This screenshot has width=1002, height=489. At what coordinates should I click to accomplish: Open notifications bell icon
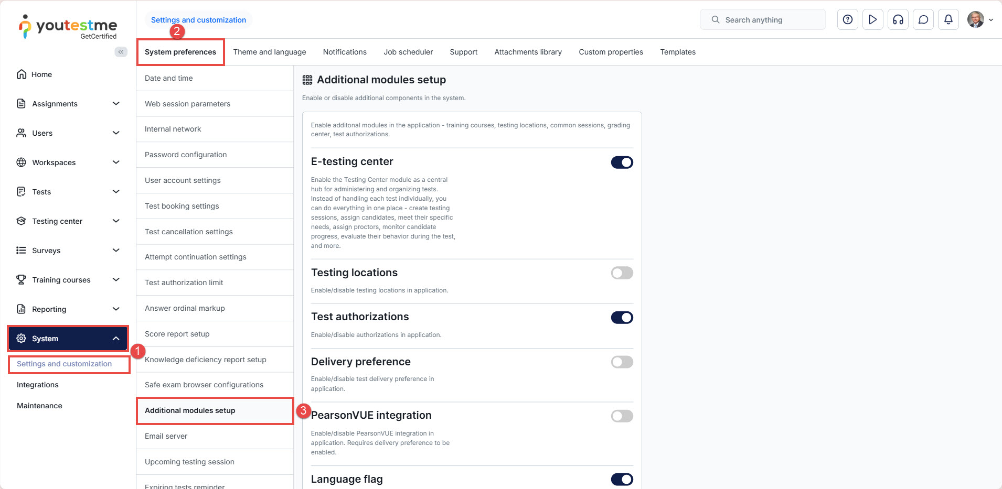tap(948, 20)
